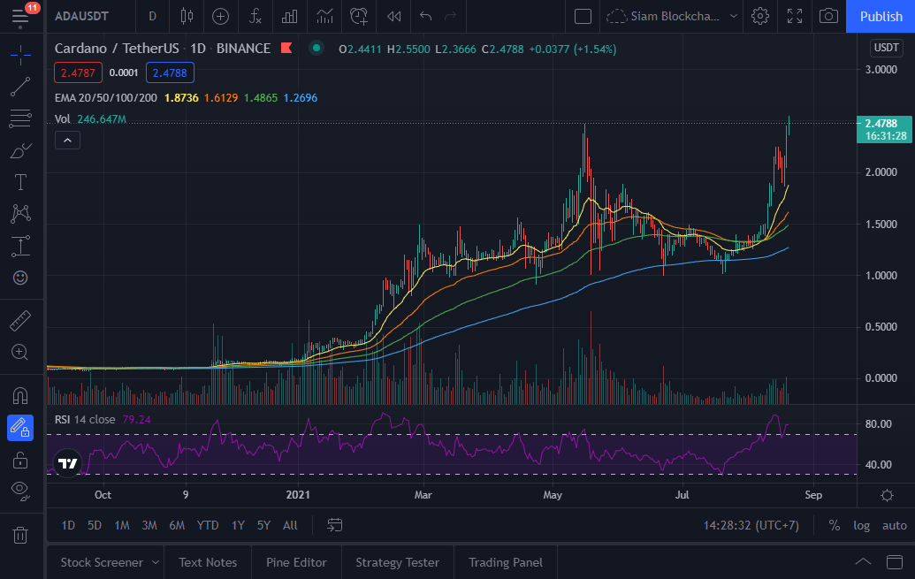Viewport: 915px width, 579px height.
Task: Toggle percent scale mode
Action: pos(834,525)
